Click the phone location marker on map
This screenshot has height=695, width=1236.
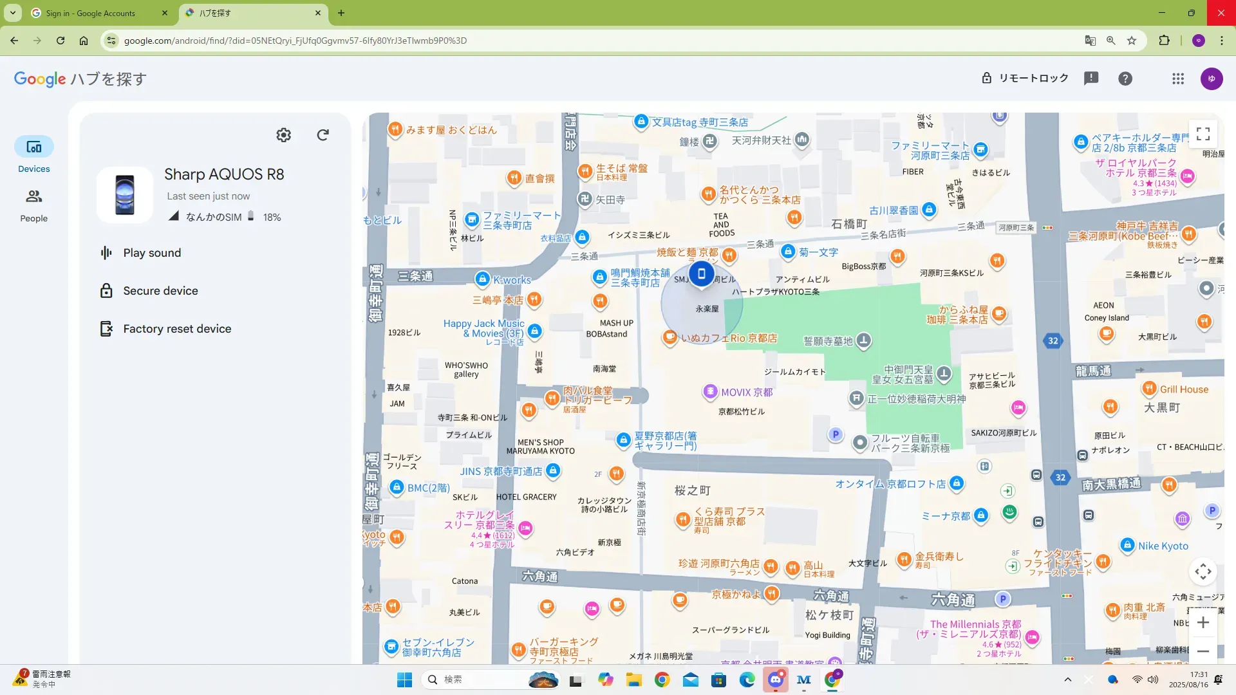(x=702, y=273)
